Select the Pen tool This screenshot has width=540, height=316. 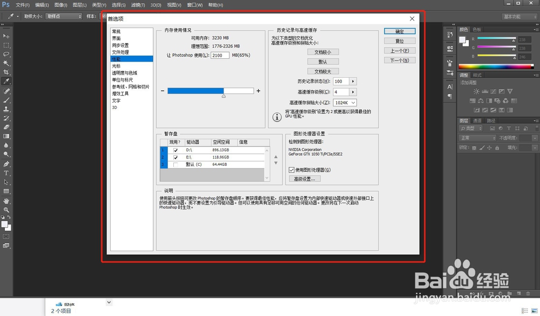(x=6, y=164)
